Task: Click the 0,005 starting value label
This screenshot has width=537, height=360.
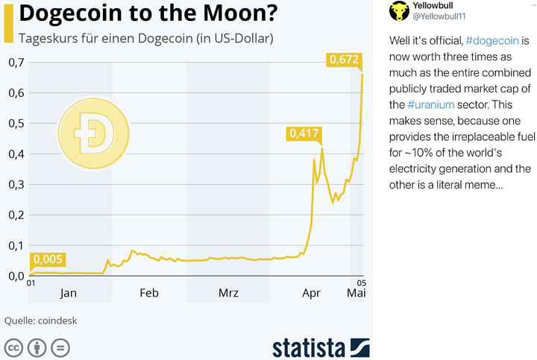Action: tap(48, 260)
